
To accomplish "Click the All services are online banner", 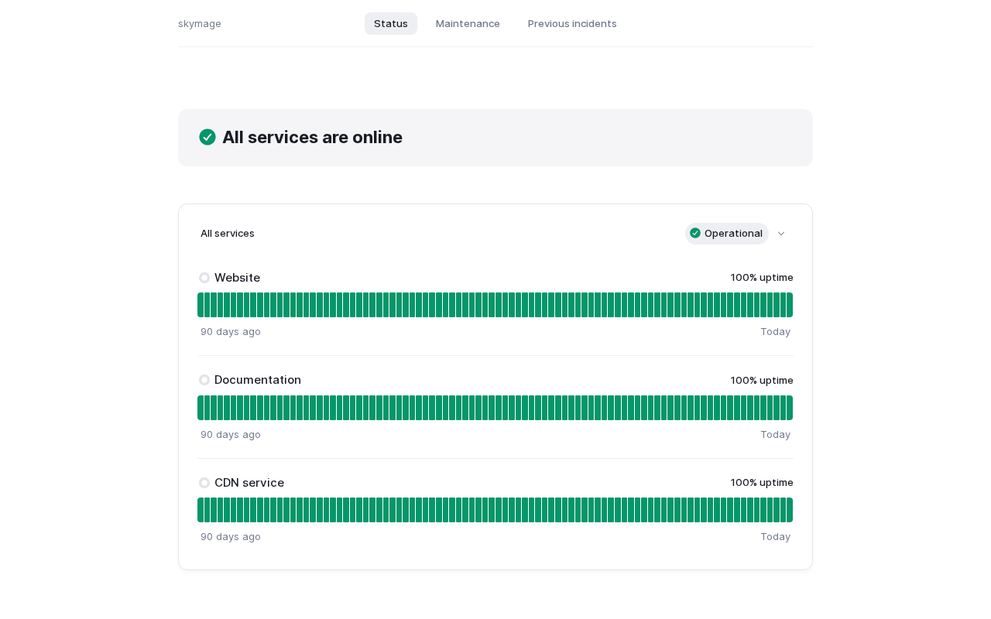I will (x=495, y=138).
